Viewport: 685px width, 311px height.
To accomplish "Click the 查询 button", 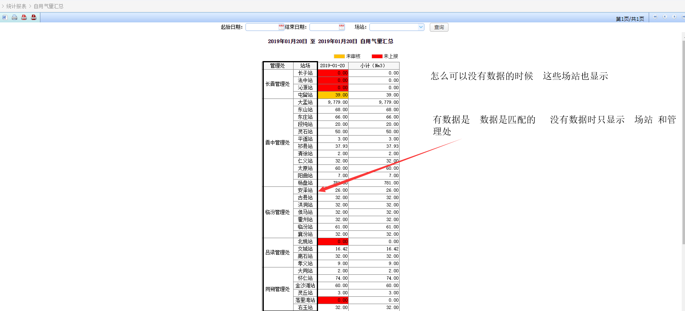I will coord(439,27).
